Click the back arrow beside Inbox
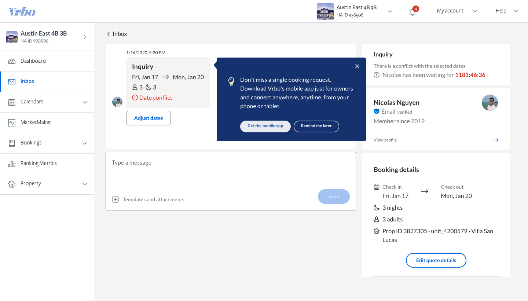This screenshot has height=301, width=528. (x=108, y=34)
